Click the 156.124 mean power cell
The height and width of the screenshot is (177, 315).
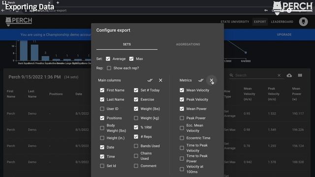298,146
